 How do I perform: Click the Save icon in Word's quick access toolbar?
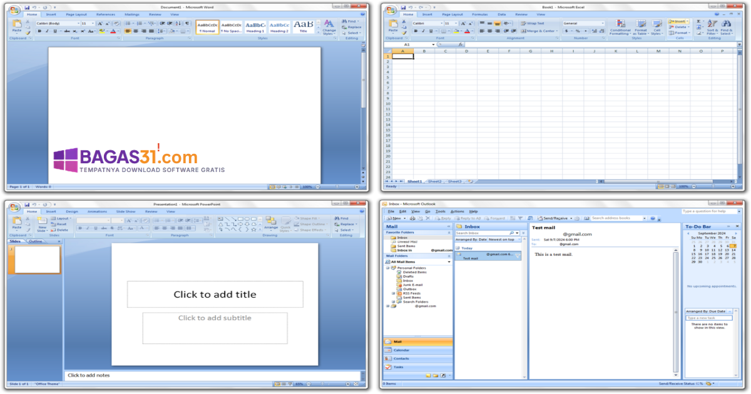point(27,8)
